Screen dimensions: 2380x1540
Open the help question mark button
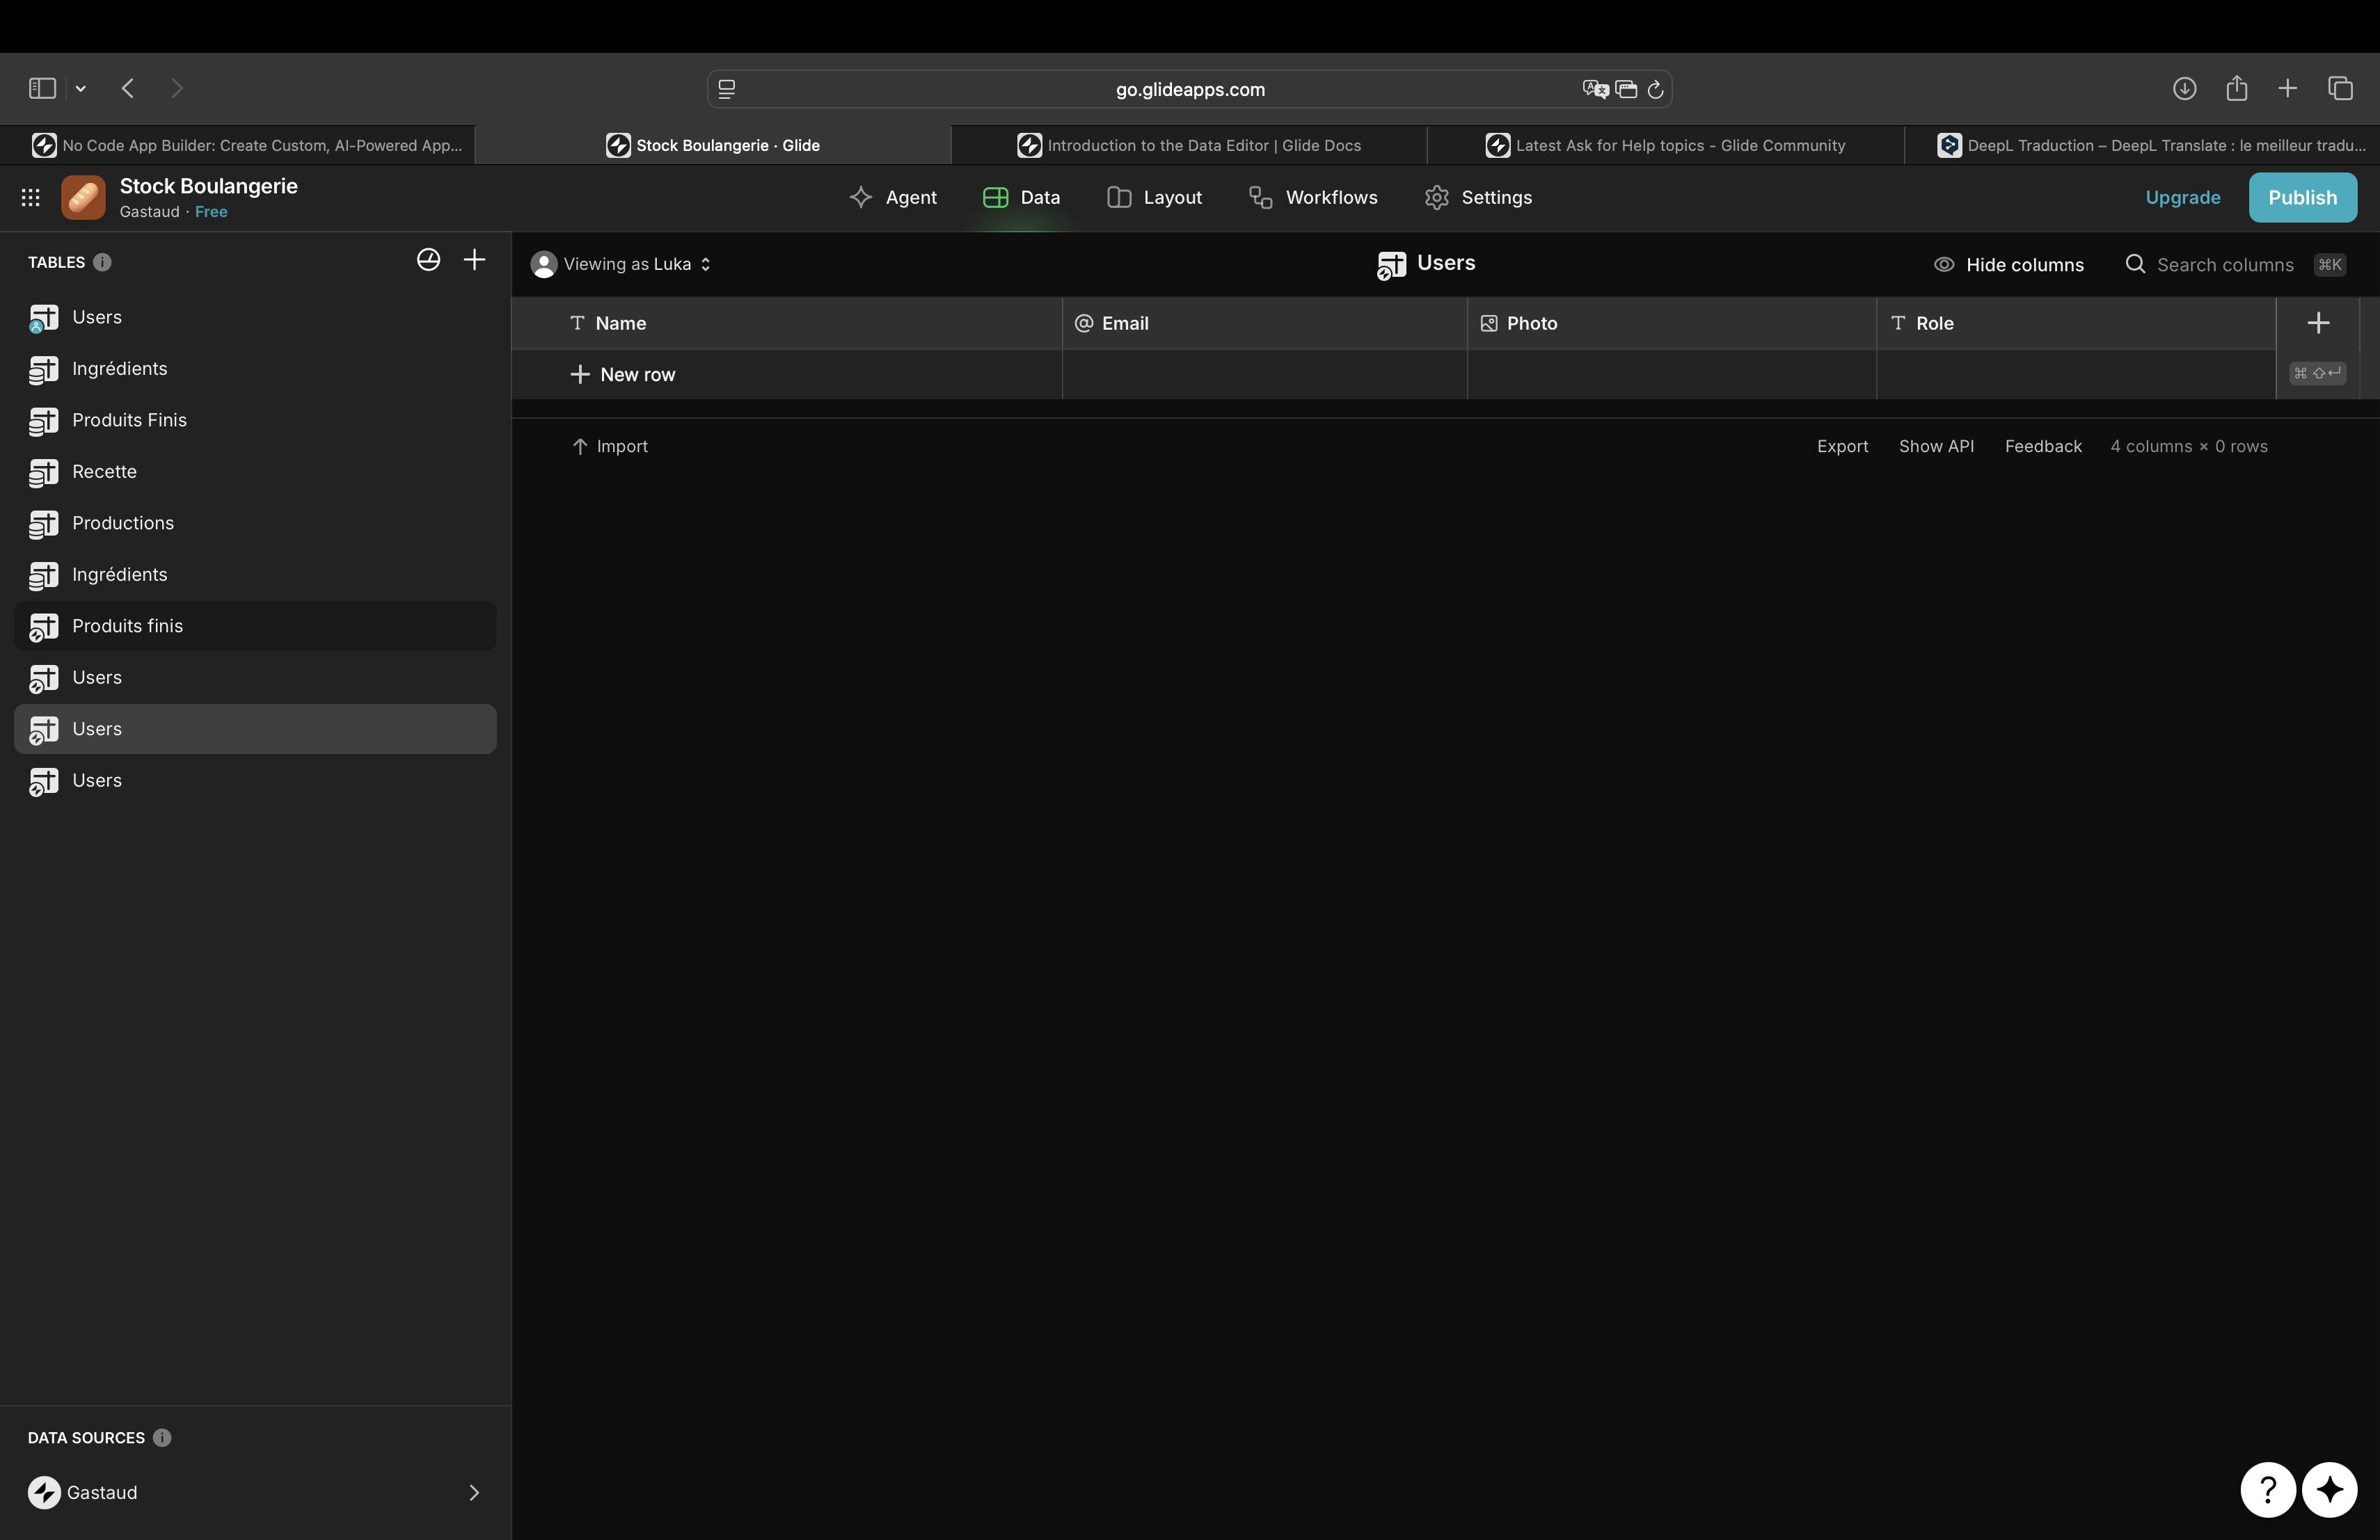[2267, 1489]
